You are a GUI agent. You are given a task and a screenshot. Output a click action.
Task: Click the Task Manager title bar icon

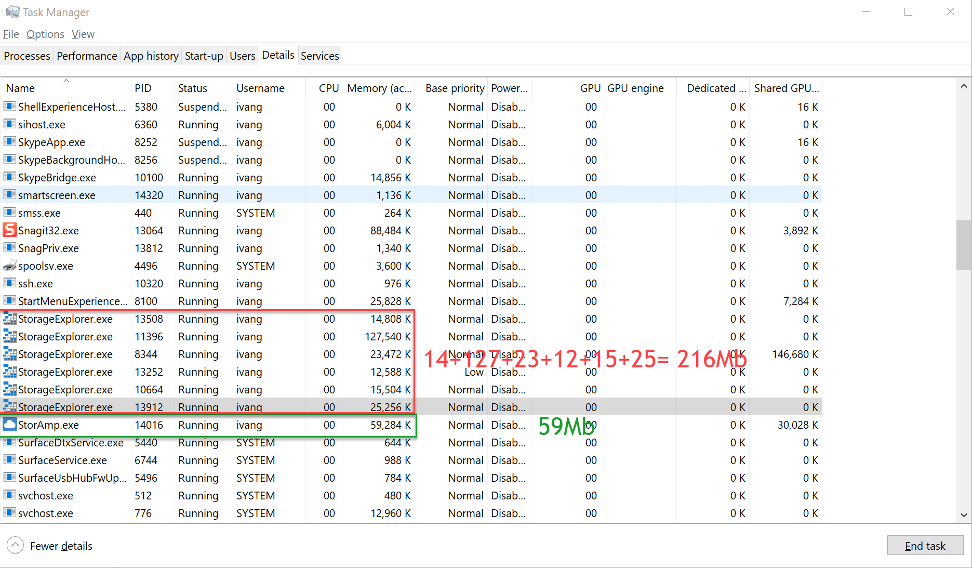[x=12, y=11]
